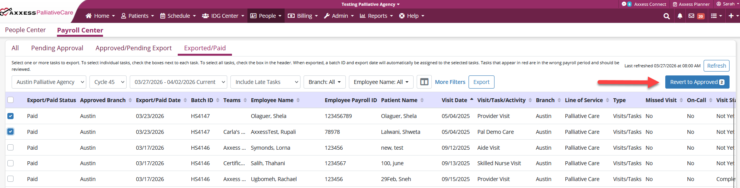The image size is (740, 188).
Task: Switch to the Pending Approval tab
Action: [57, 48]
